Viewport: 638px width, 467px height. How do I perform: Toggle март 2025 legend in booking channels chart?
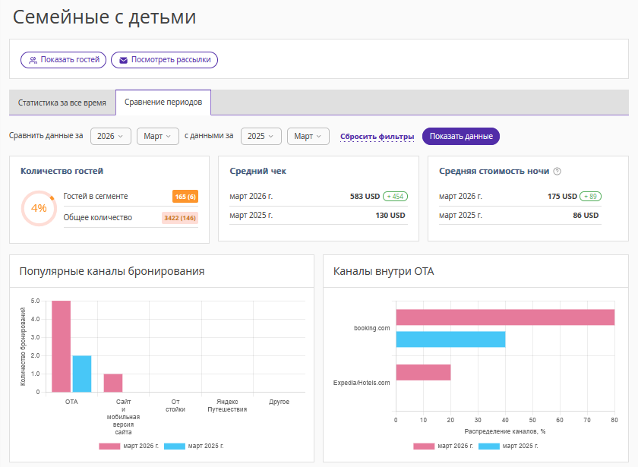coord(194,446)
